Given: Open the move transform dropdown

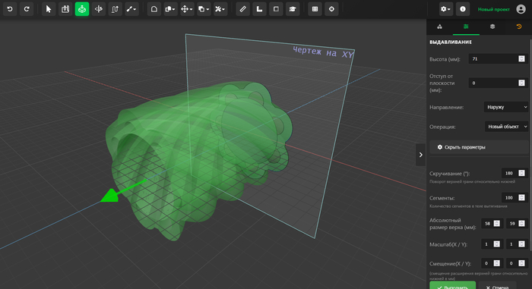Looking at the screenshot, I should 187,9.
